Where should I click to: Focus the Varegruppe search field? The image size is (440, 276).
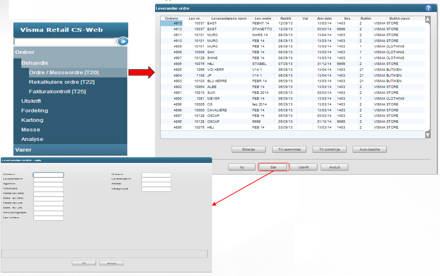pyautogui.click(x=156, y=189)
